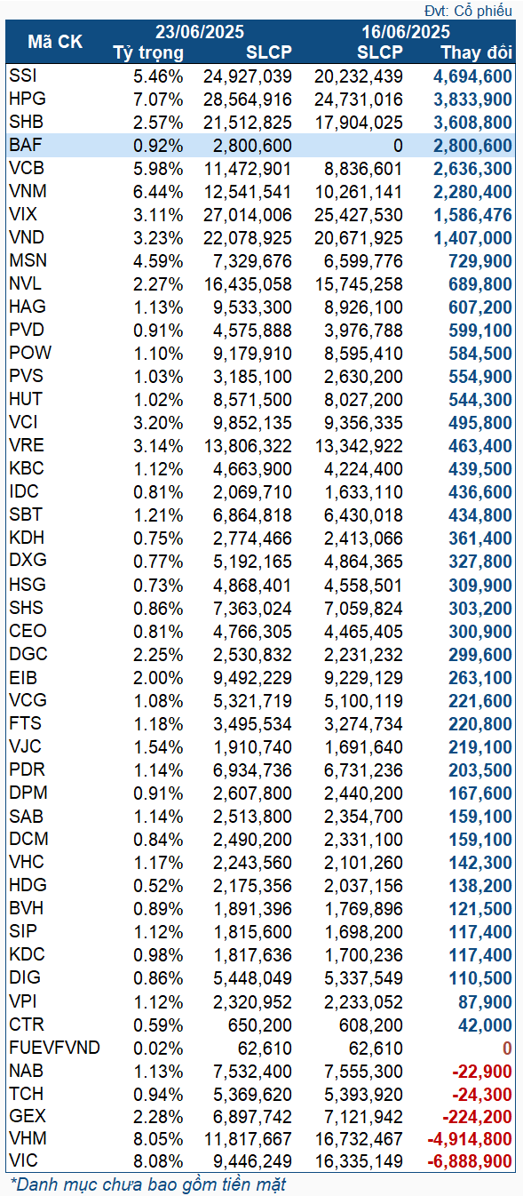Click VIC change value -6,888,900
The height and width of the screenshot is (1196, 523).
(x=471, y=1161)
